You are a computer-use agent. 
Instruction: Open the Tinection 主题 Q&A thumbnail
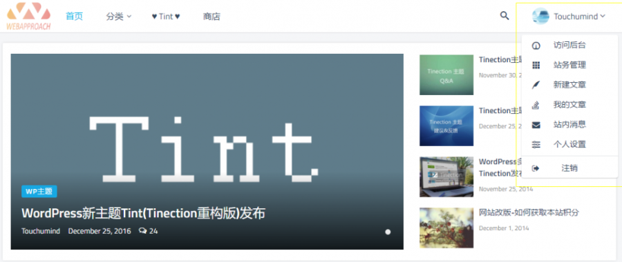click(x=446, y=74)
